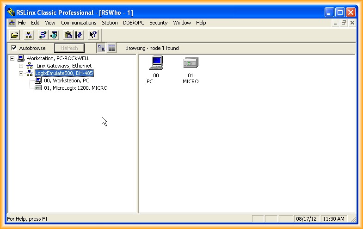Select 01, MicroLogix 1200, MICRO tree item
363x229 pixels.
point(75,88)
